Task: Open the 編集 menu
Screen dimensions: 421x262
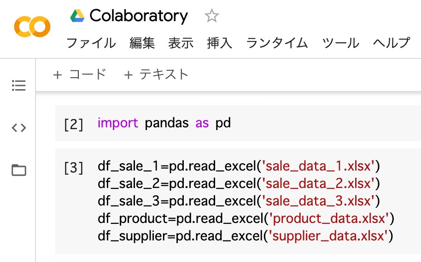Action: [x=142, y=43]
